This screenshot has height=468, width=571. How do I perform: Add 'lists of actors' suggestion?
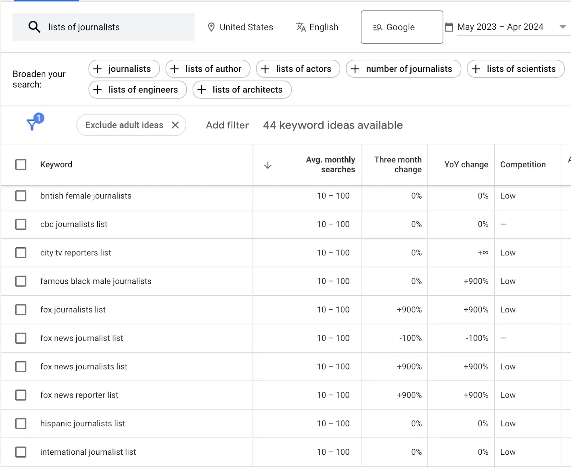[x=298, y=69]
